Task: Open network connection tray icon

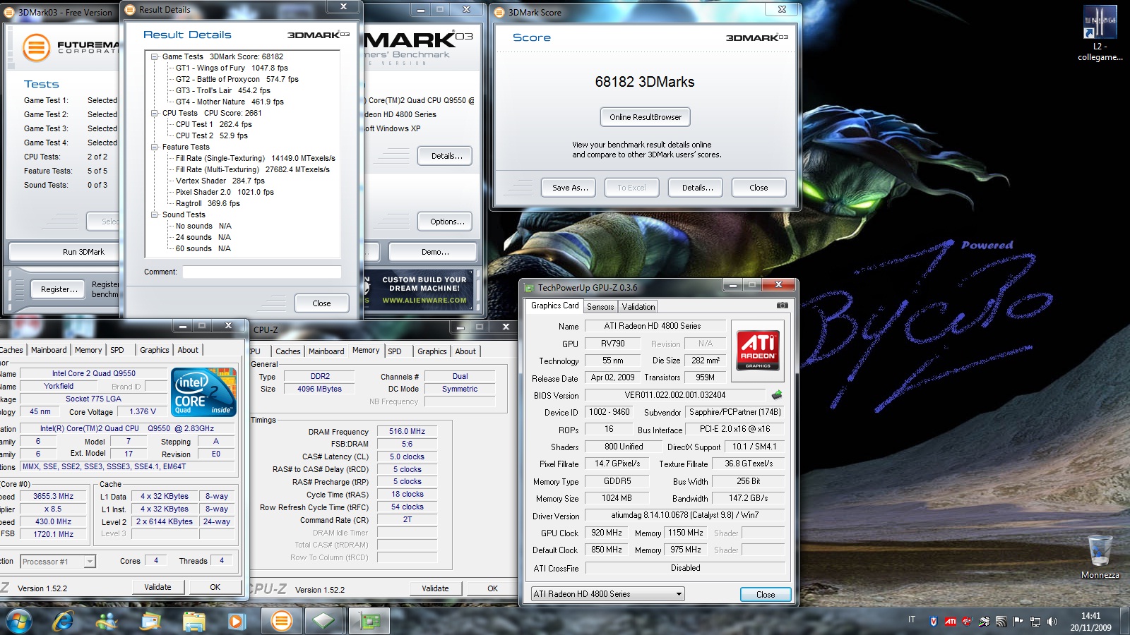Action: [1035, 622]
